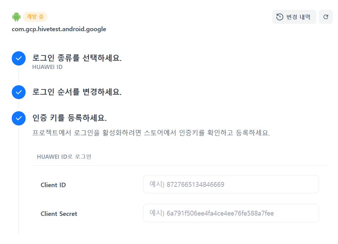Click the 개발 중 status badge

pos(35,17)
